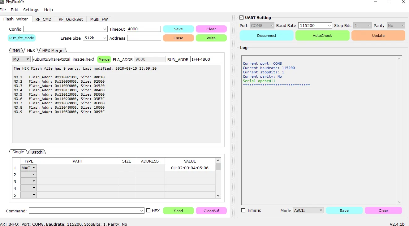Click the green Merge button
Screen dimensions: 409x226
104,59
